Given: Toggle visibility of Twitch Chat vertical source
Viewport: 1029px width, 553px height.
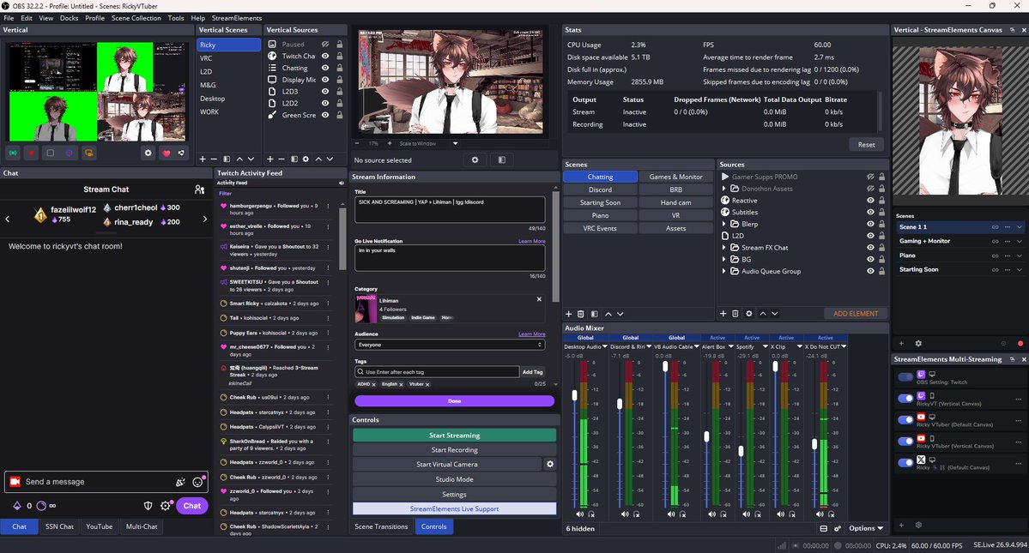Looking at the screenshot, I should click(x=325, y=57).
